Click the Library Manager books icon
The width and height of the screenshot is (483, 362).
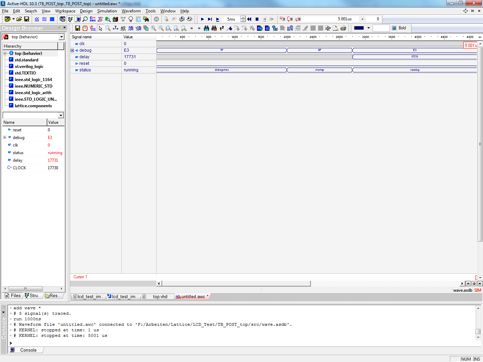116,19
